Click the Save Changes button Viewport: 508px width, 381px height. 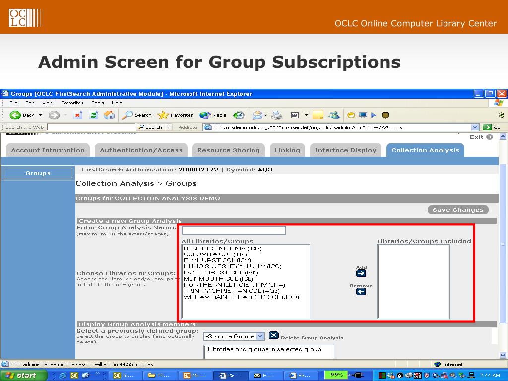point(458,210)
